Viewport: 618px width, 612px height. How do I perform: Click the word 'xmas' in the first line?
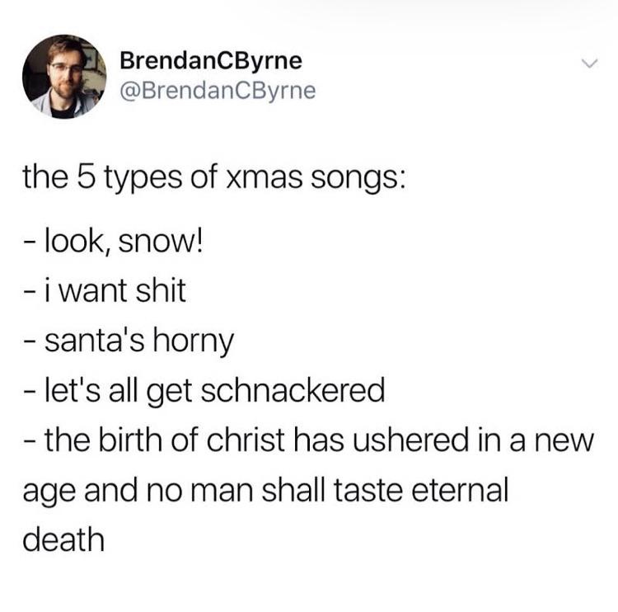pyautogui.click(x=264, y=178)
